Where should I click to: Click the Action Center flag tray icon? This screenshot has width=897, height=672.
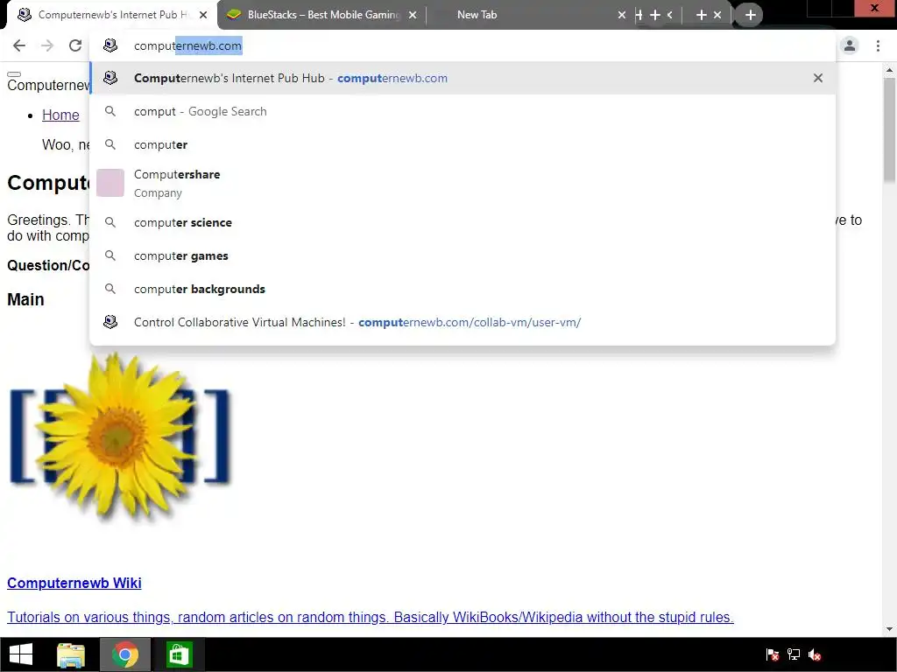point(773,654)
